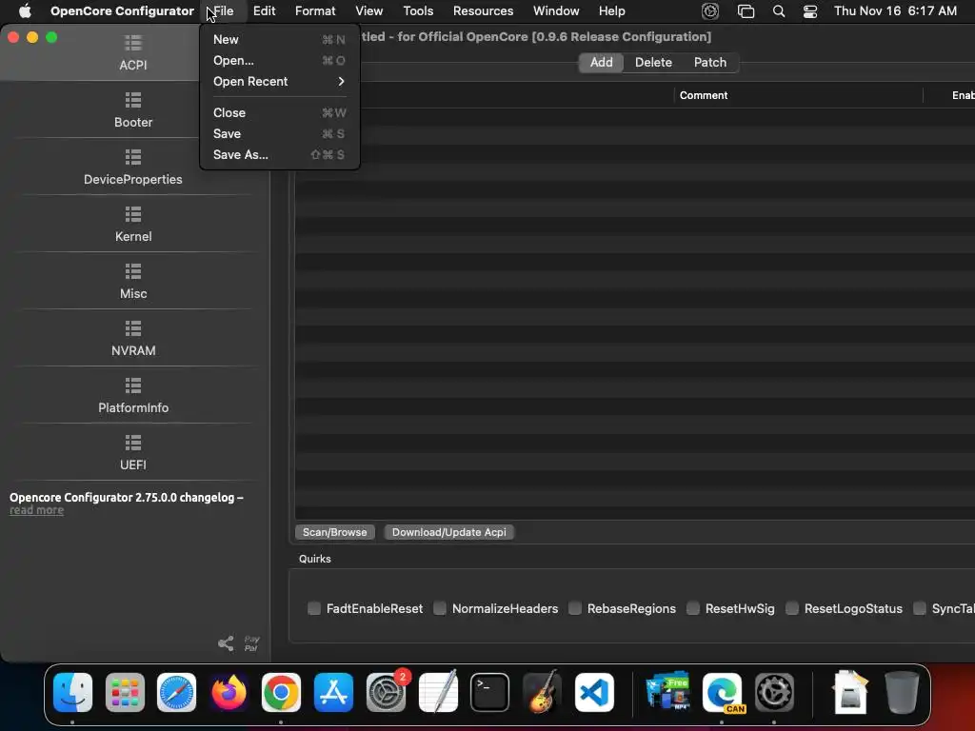Open the Trash in the Dock
The width and height of the screenshot is (975, 731).
coord(902,692)
